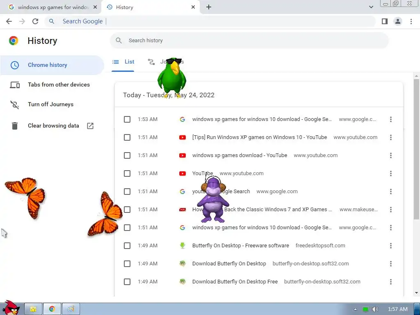
Task: Open the side panel icon
Action: coord(385,21)
